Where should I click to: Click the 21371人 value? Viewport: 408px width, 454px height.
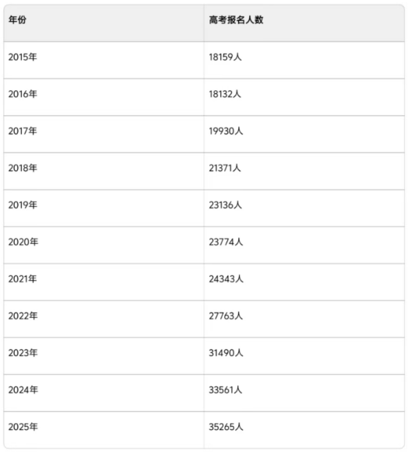pos(225,168)
